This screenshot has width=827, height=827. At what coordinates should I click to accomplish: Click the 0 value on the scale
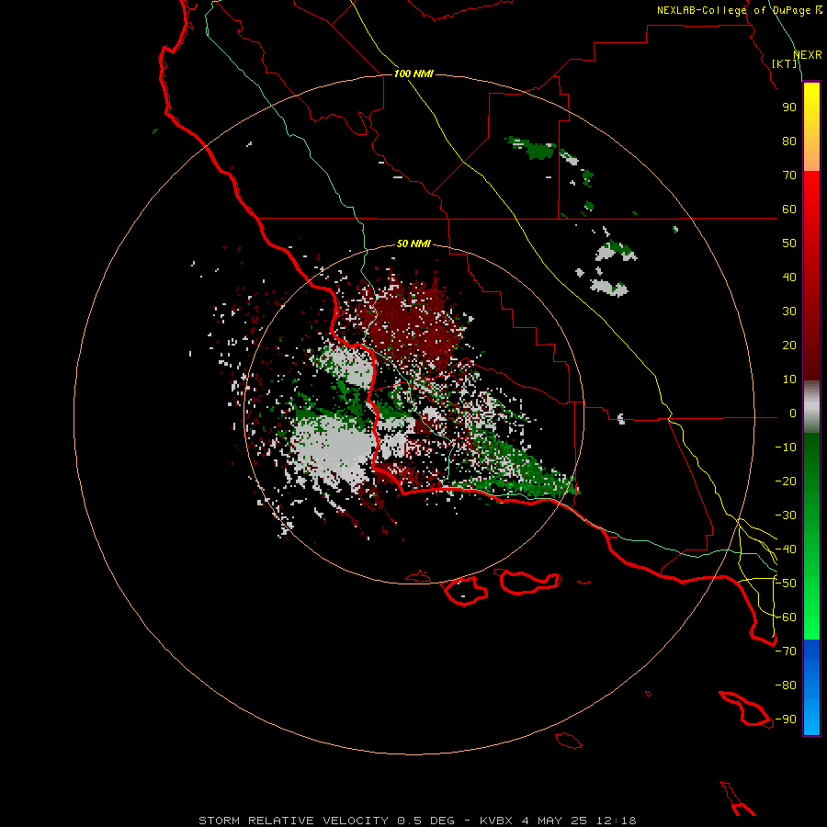pyautogui.click(x=793, y=413)
